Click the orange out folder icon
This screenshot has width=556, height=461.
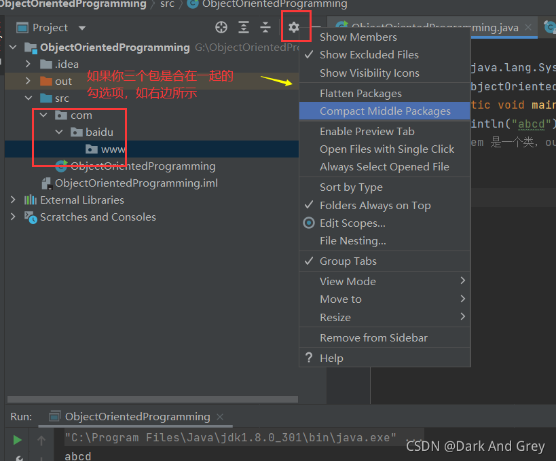click(46, 81)
